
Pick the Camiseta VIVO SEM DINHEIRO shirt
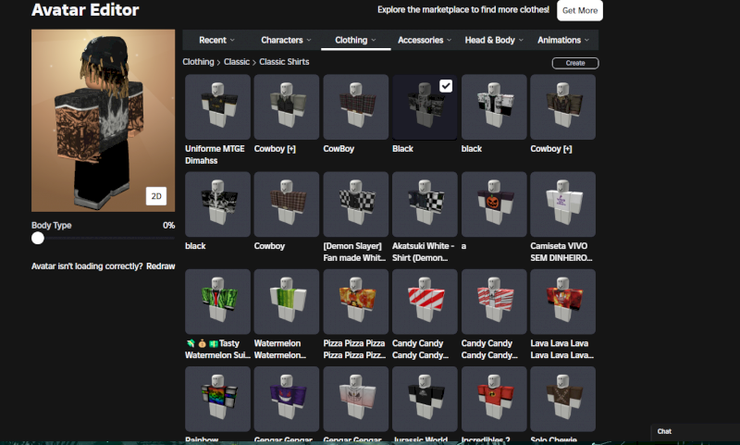click(x=562, y=204)
